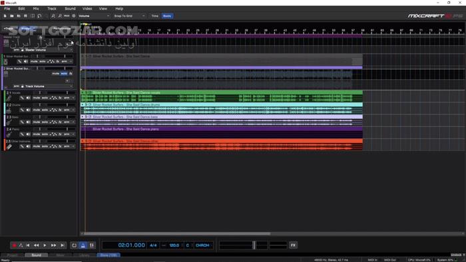Click the Rewind transport button
The height and width of the screenshot is (262, 466).
36,245
